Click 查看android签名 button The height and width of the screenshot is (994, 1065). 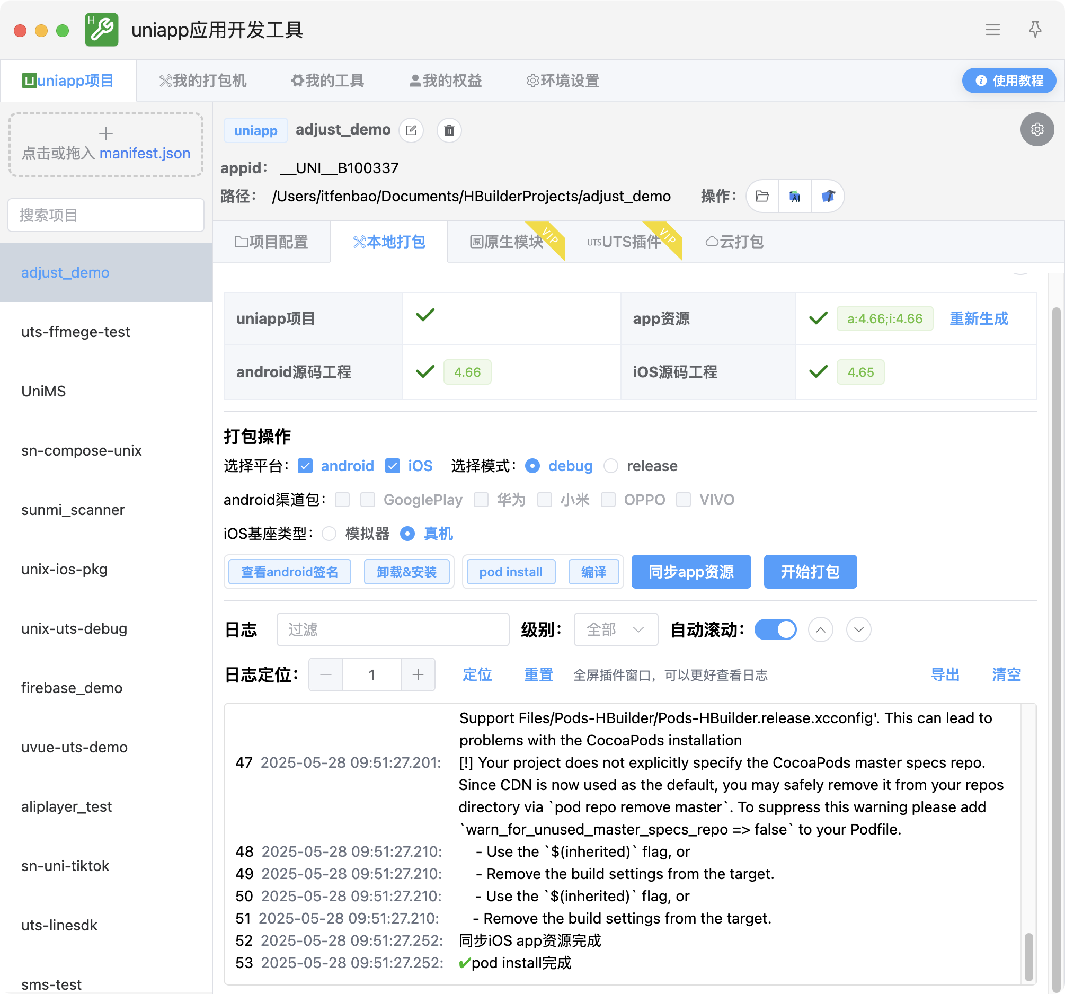click(x=289, y=571)
